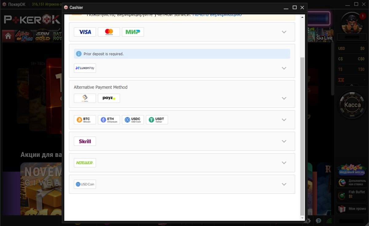Open the player avatar in PokerOK lobby
Screen dimensions: 369x226
pyautogui.click(x=352, y=23)
